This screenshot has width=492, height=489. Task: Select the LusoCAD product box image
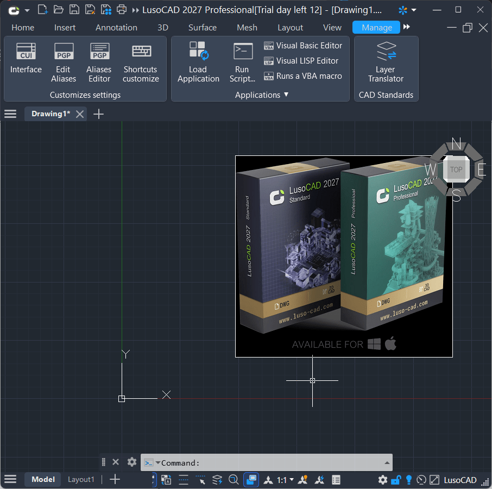click(x=344, y=256)
